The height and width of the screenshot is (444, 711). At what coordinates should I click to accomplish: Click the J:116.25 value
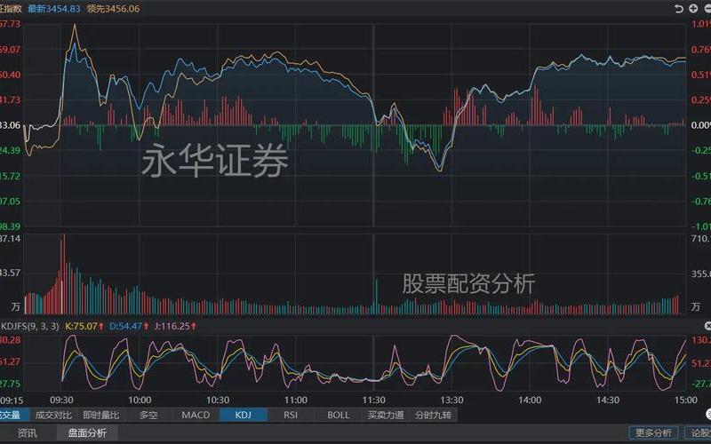175,326
